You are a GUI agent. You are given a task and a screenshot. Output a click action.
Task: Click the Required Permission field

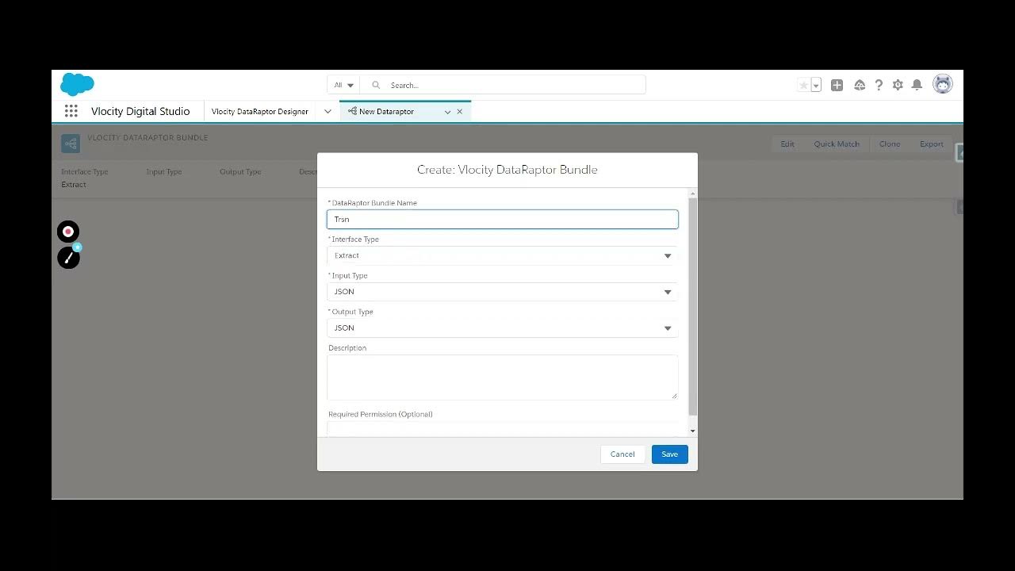[503, 429]
